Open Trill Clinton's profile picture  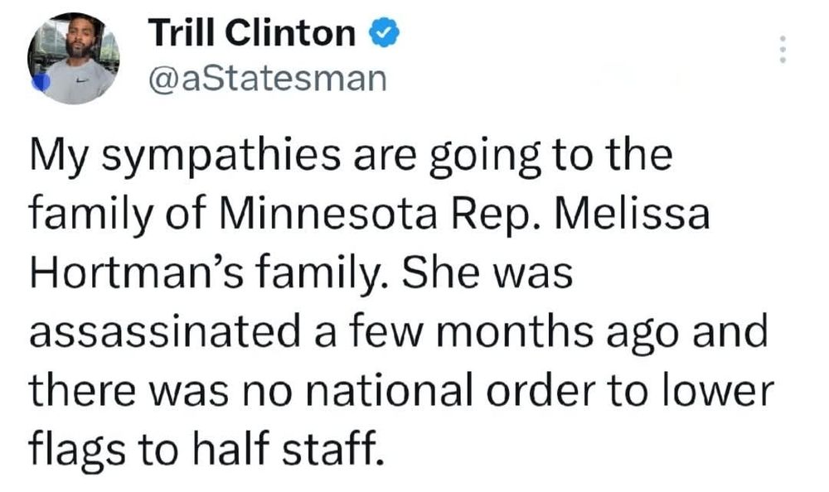pyautogui.click(x=75, y=57)
